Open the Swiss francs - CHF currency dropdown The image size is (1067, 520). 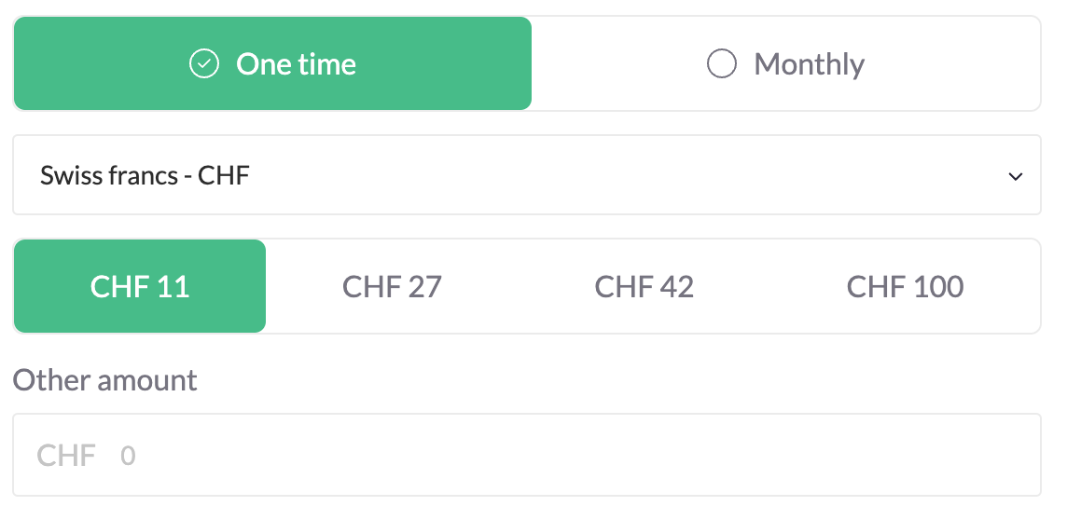[526, 175]
